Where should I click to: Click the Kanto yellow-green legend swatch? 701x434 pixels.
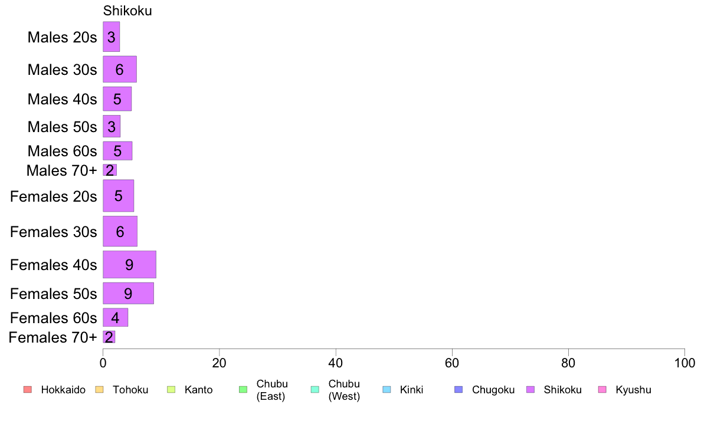(171, 390)
